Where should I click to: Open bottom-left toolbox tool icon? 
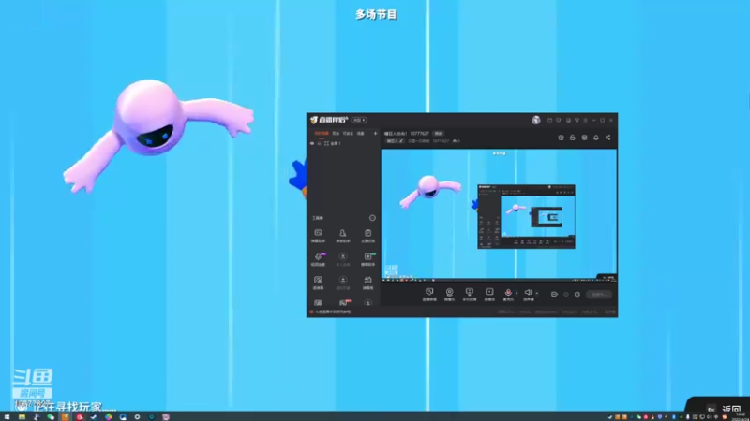318,302
